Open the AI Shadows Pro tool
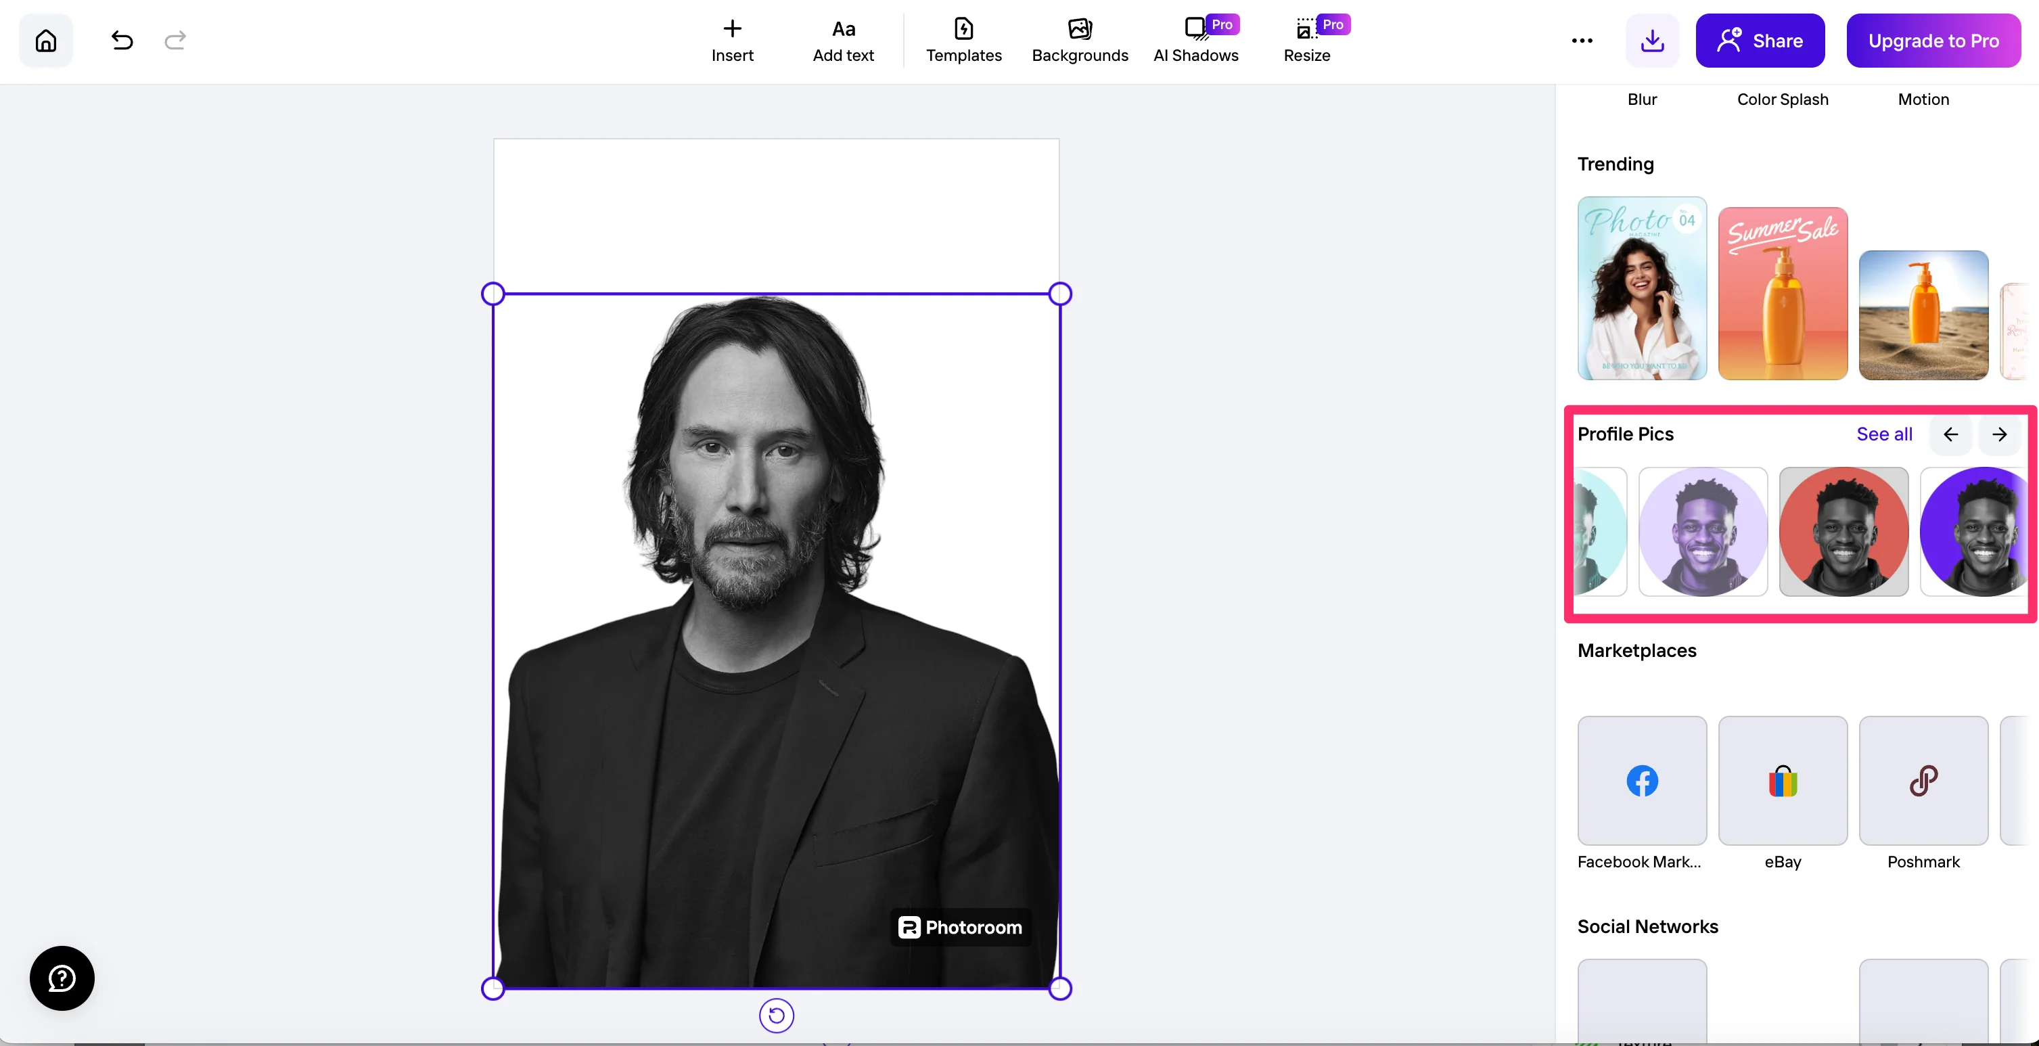 pos(1195,41)
